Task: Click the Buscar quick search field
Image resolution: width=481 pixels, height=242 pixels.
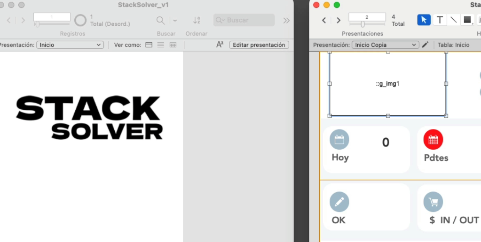Action: click(244, 20)
